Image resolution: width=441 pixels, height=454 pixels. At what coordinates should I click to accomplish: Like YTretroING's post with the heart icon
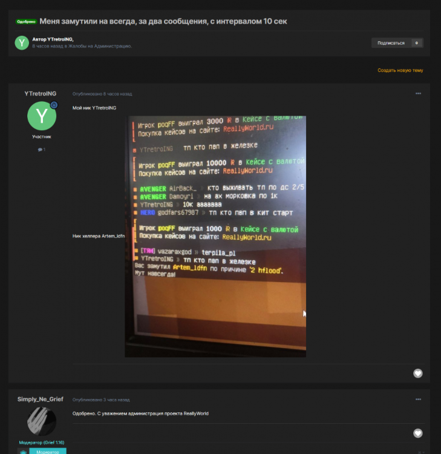pos(417,373)
